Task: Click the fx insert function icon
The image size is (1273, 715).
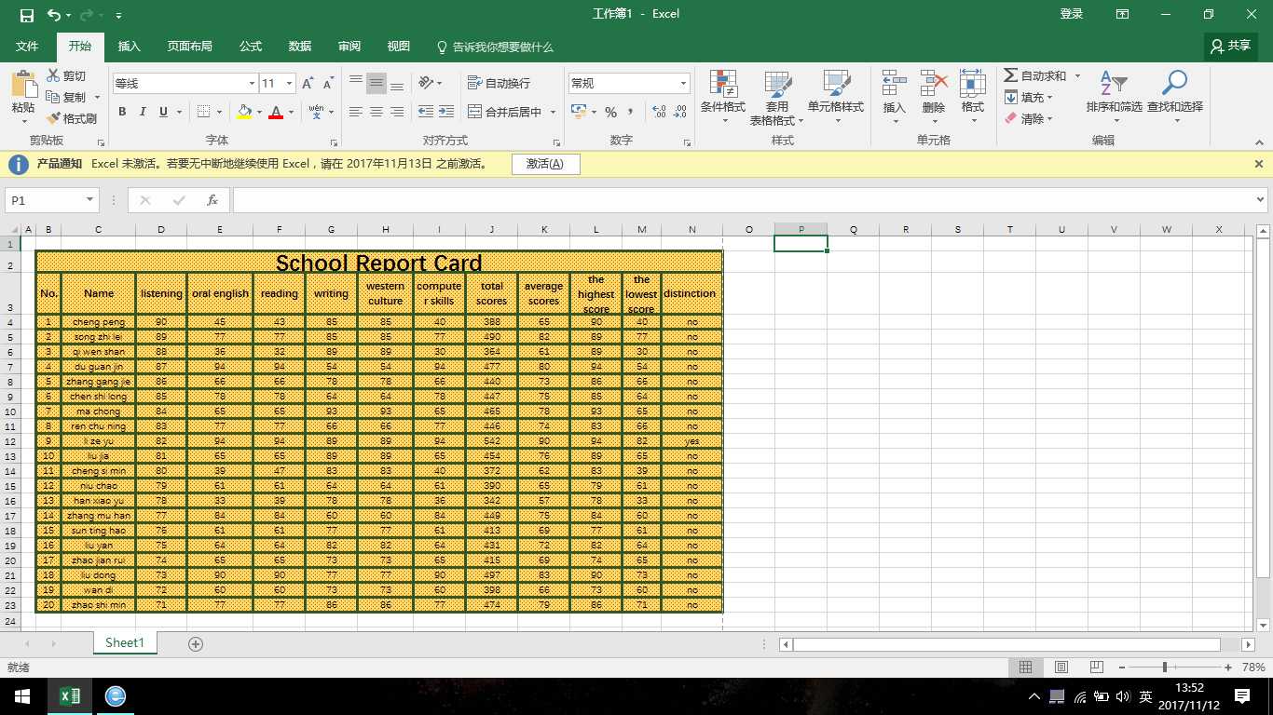Action: point(212,200)
